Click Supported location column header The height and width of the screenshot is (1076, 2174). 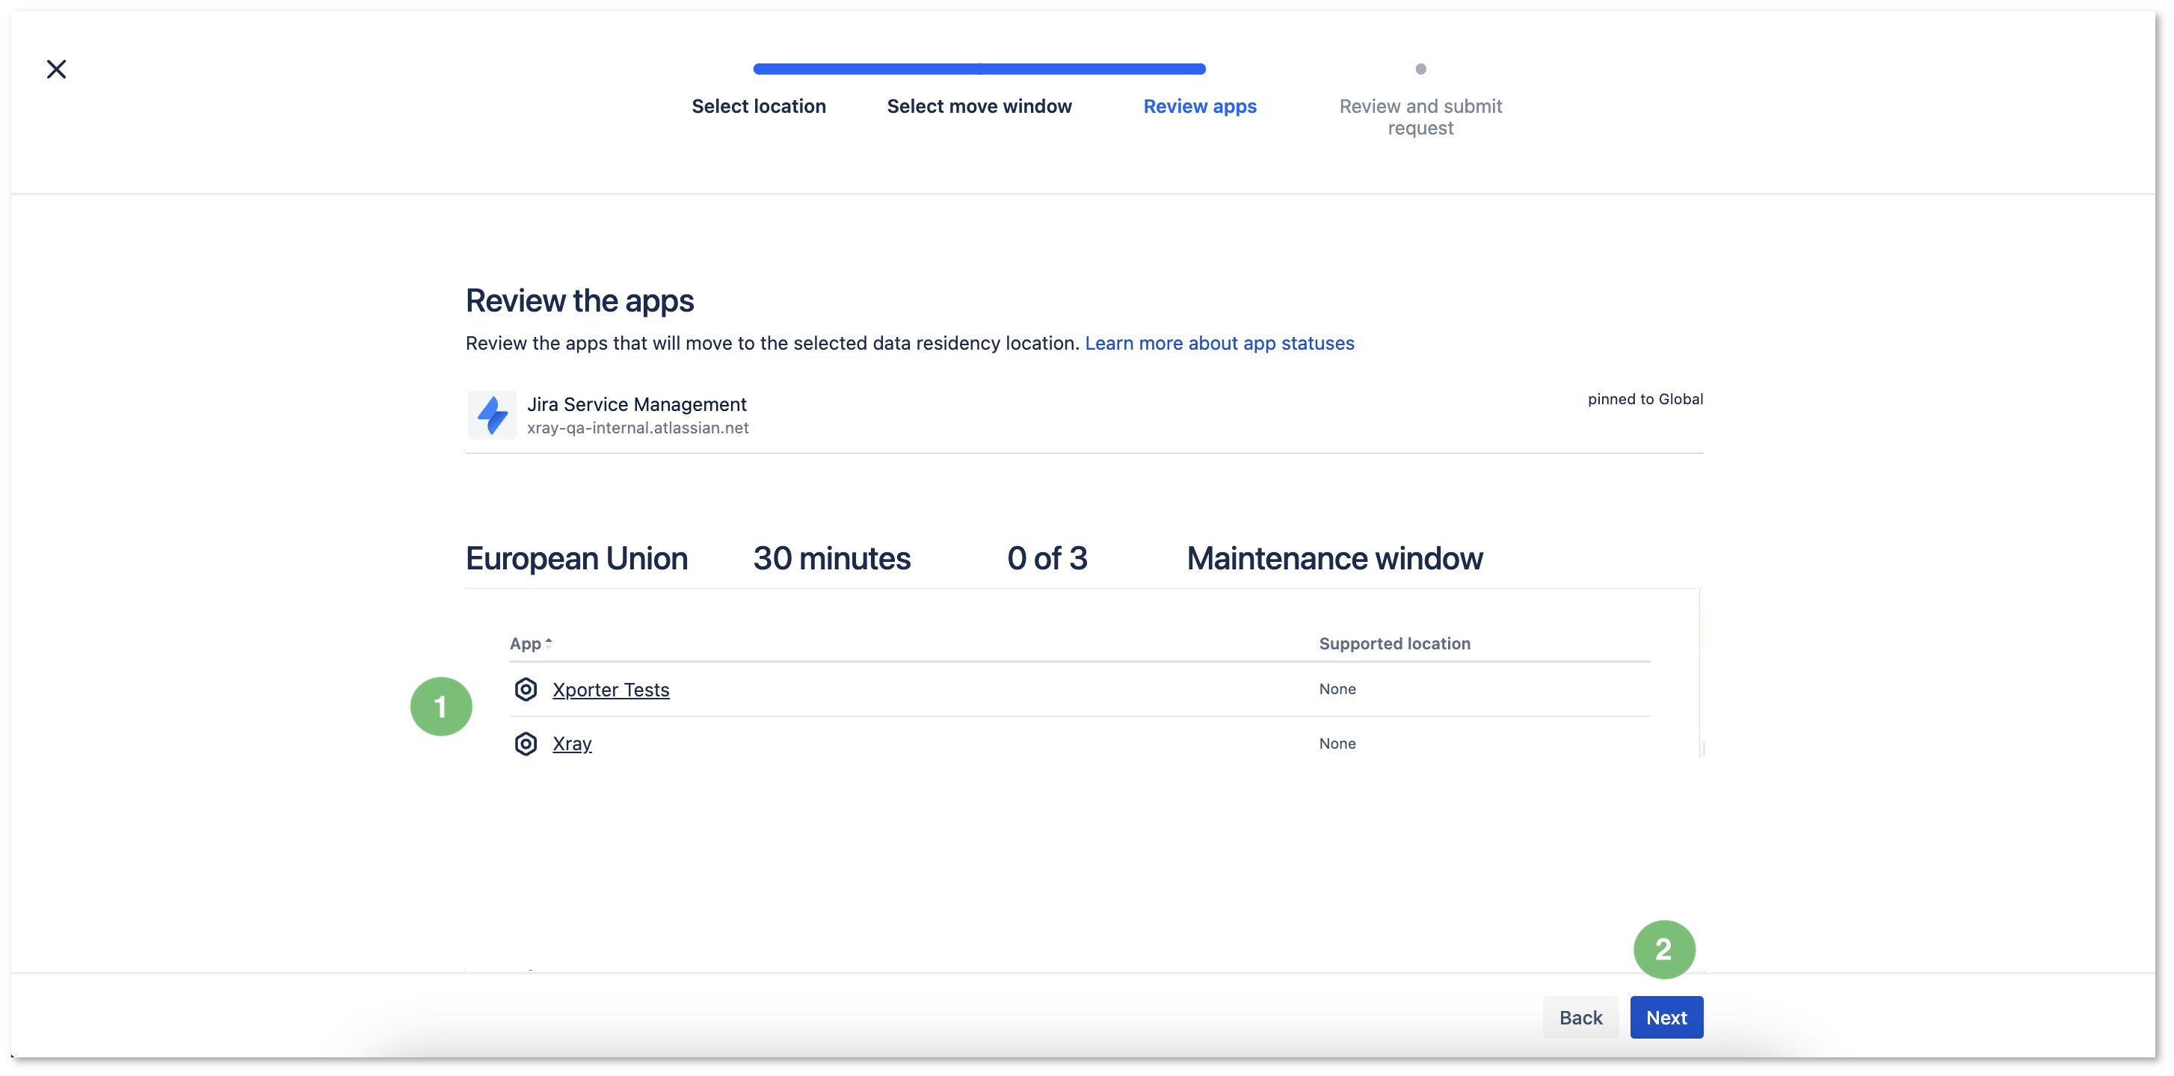coord(1394,643)
